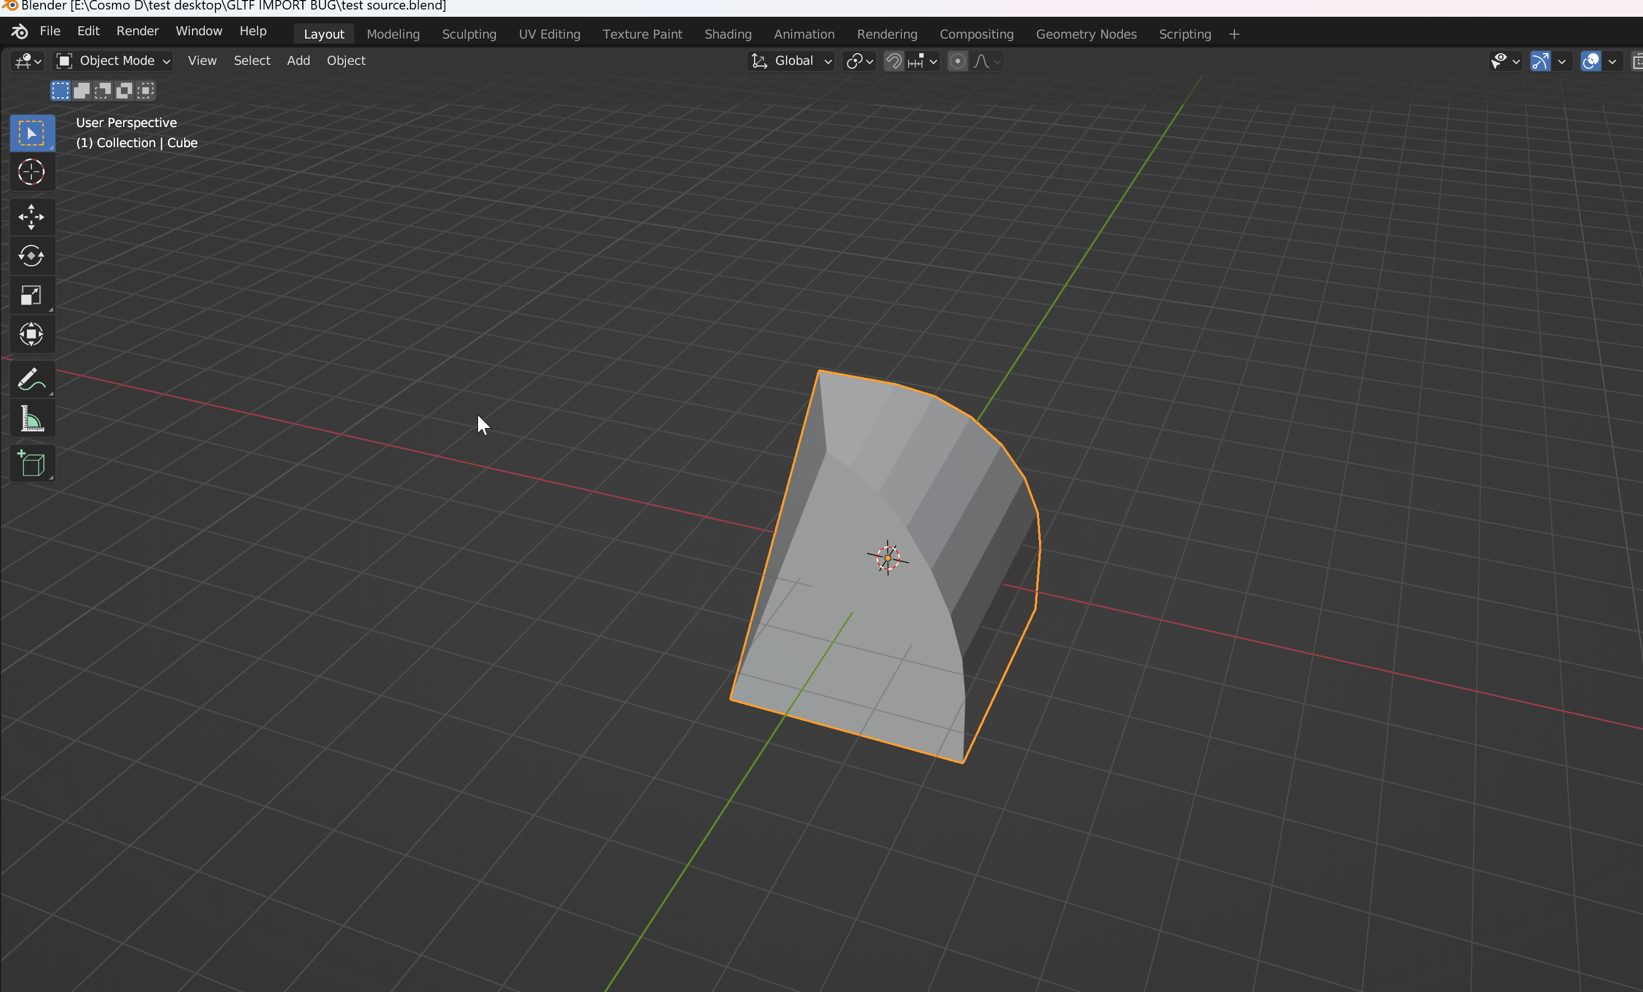
Task: Activate the 3D Cursor tool
Action: [x=31, y=171]
